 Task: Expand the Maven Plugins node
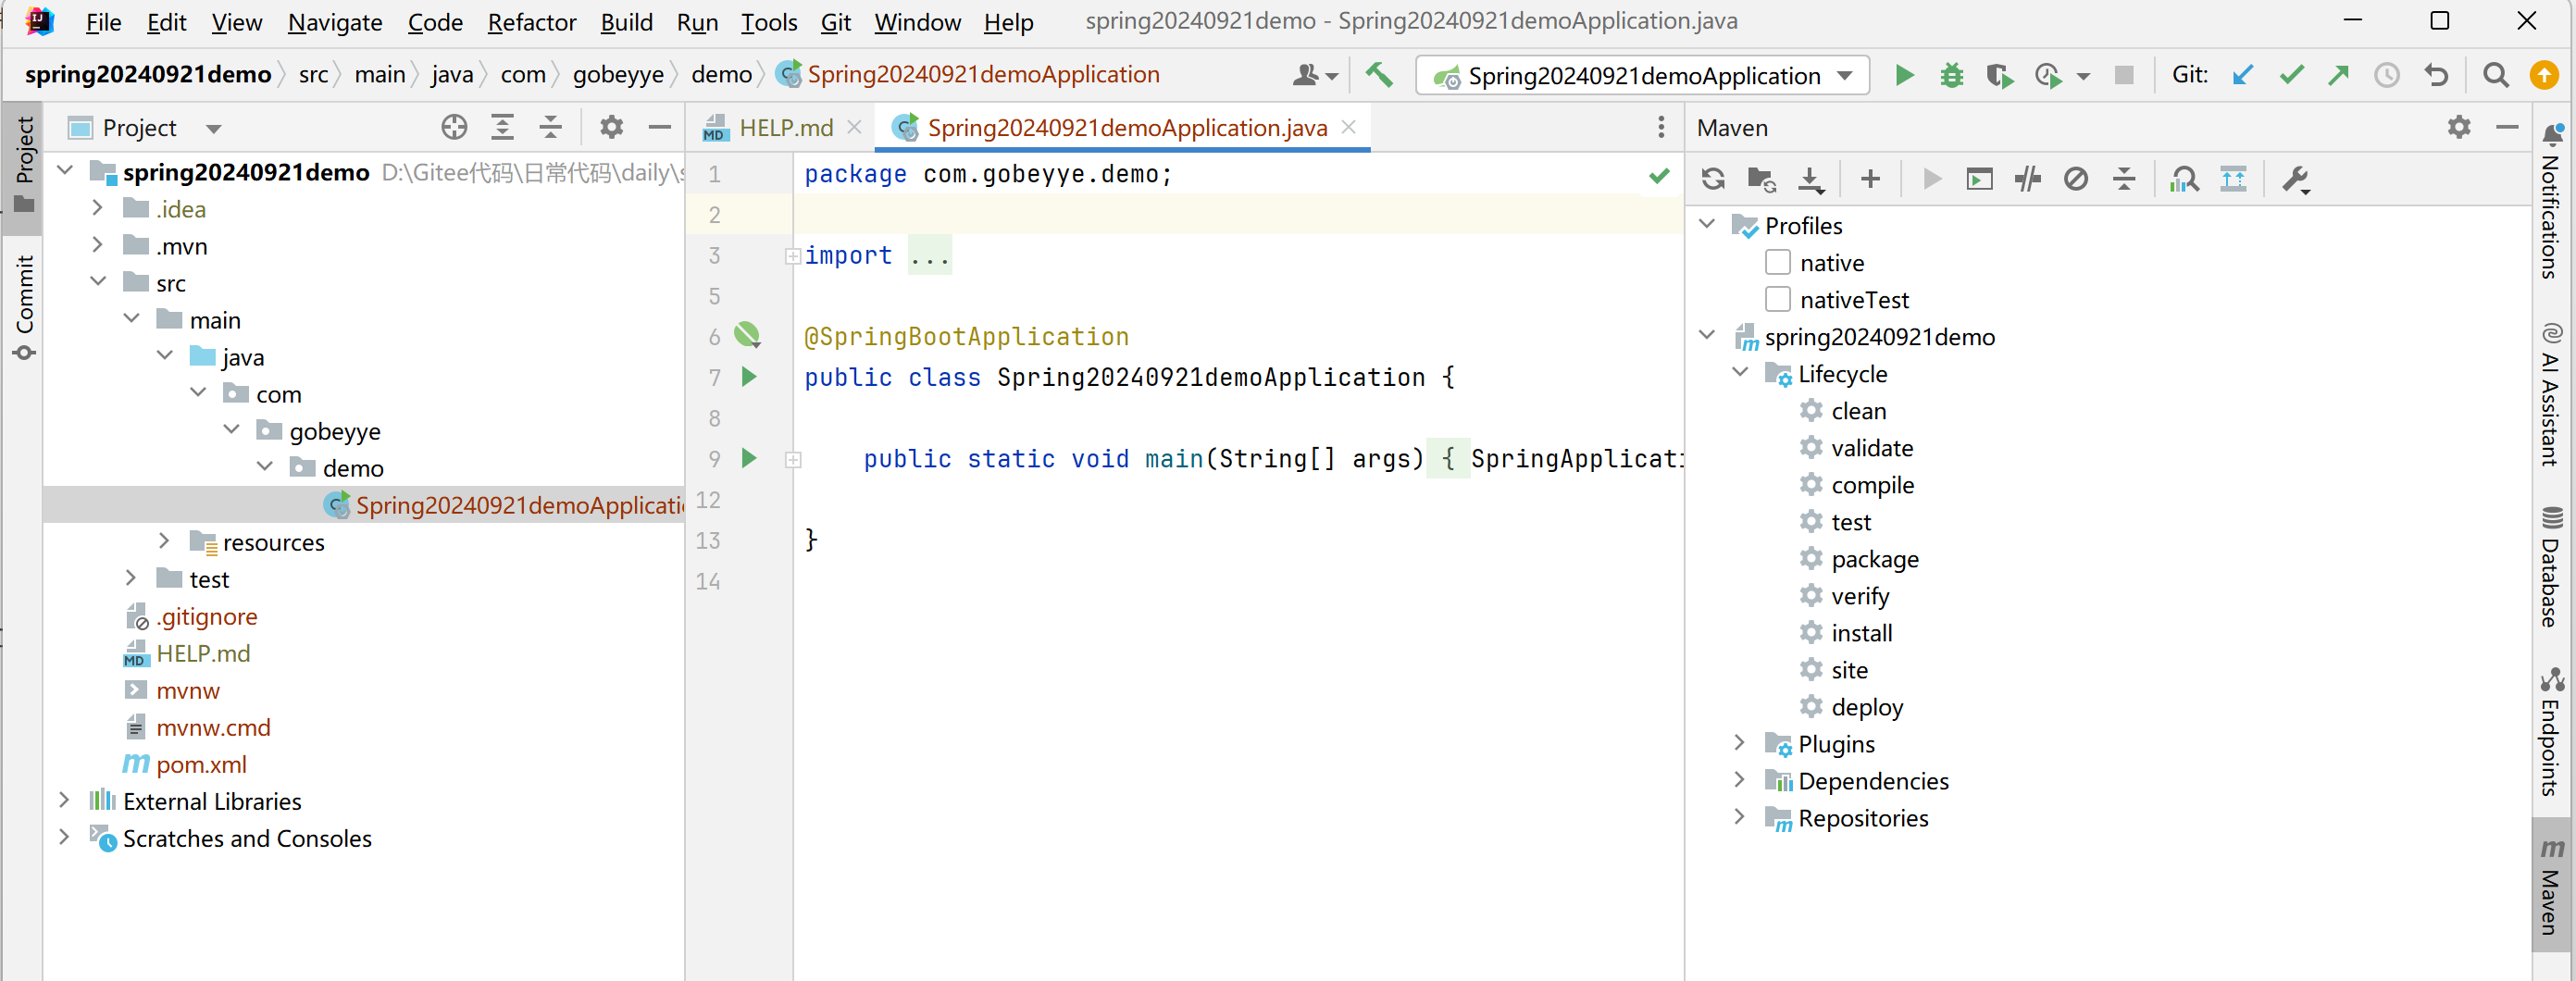click(1740, 743)
